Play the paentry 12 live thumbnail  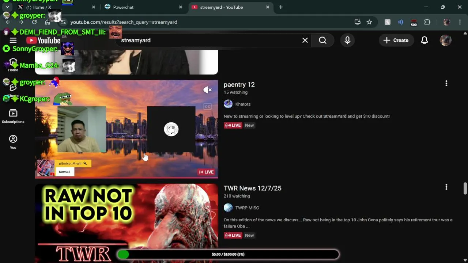(127, 129)
